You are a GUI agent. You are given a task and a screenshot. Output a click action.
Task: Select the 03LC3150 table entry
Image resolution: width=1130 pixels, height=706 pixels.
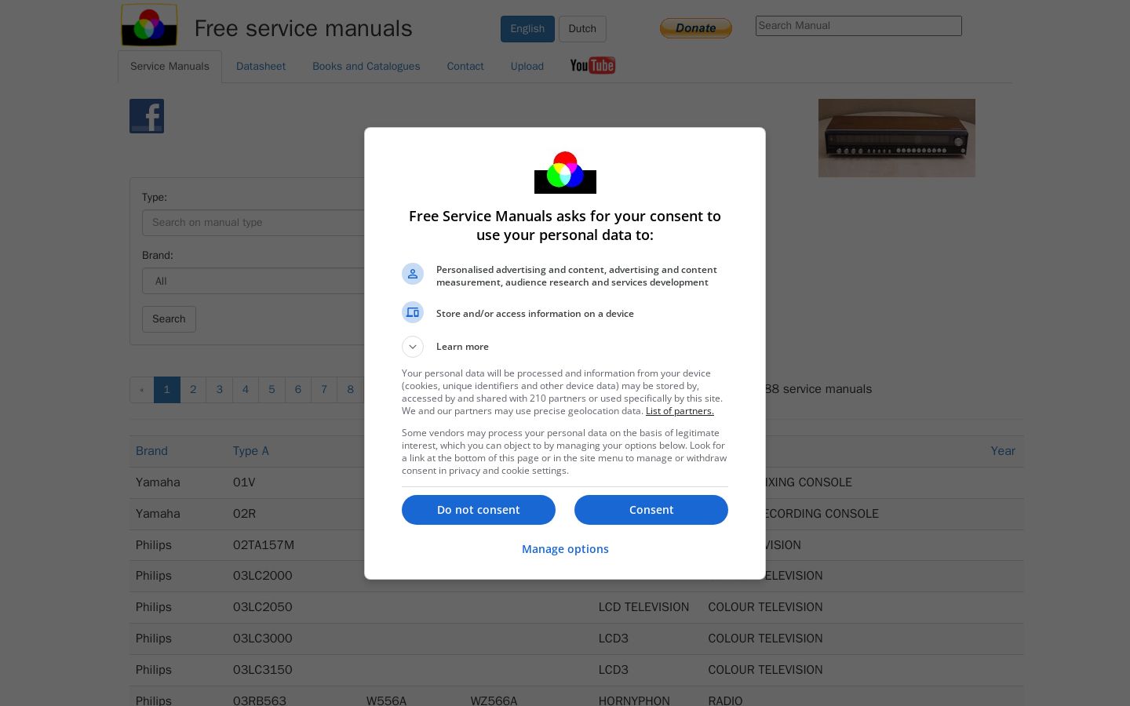tap(263, 670)
